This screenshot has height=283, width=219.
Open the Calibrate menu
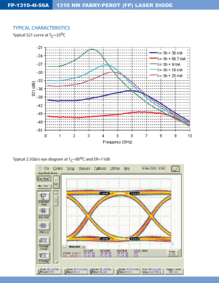(100, 168)
